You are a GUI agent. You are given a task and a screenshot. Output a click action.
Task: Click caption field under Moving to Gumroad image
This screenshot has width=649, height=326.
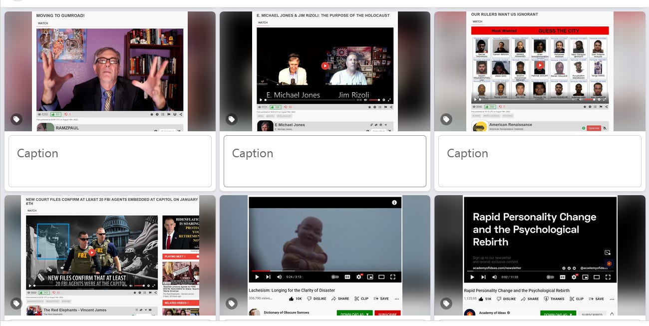coord(110,161)
